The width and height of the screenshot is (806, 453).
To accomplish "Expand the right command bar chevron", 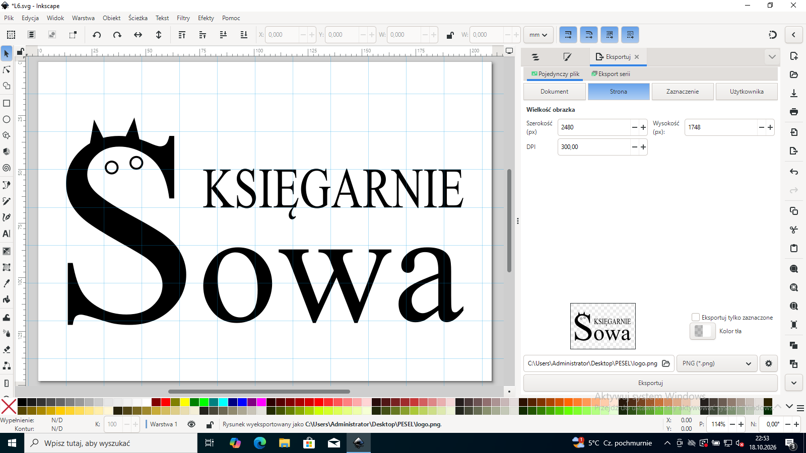I will [x=794, y=383].
